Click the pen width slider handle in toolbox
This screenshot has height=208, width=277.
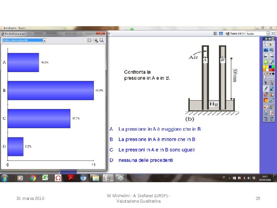click(x=265, y=77)
